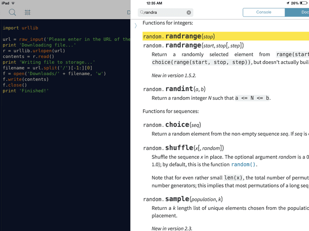
Task: Switch to the Doc tab
Action: [x=297, y=12]
